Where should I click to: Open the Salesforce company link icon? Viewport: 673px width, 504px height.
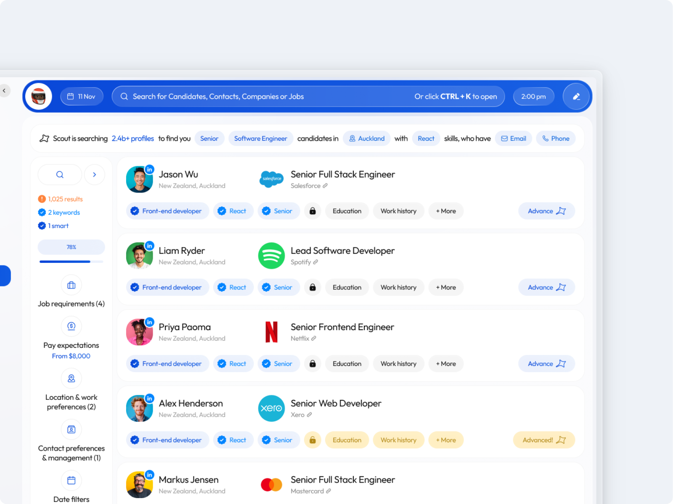click(x=325, y=186)
